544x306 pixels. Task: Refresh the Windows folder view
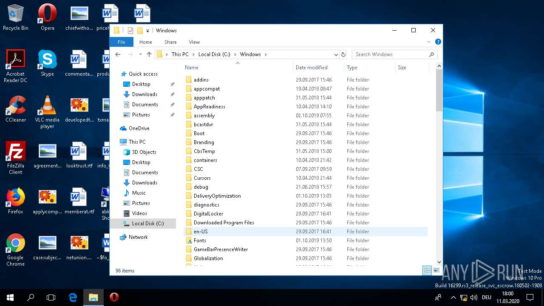point(343,54)
